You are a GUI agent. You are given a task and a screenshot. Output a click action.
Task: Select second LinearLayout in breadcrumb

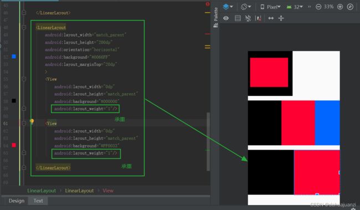79,191
